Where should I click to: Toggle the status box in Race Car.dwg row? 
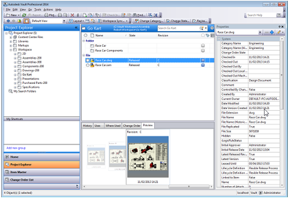click(x=203, y=60)
